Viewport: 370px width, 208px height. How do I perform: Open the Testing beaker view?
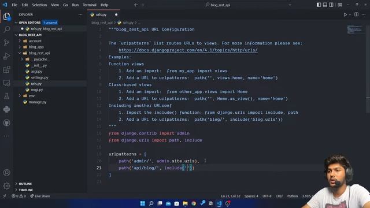tap(6, 96)
